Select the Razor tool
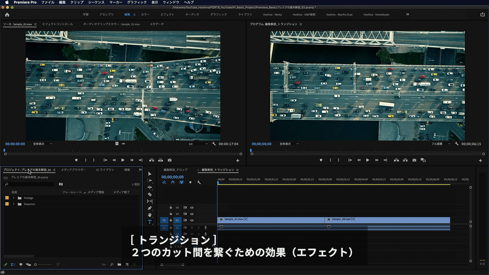 (x=150, y=194)
